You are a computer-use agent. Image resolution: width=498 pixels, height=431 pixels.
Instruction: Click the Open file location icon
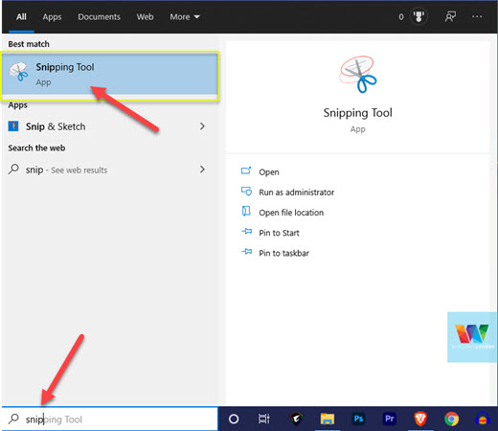246,211
